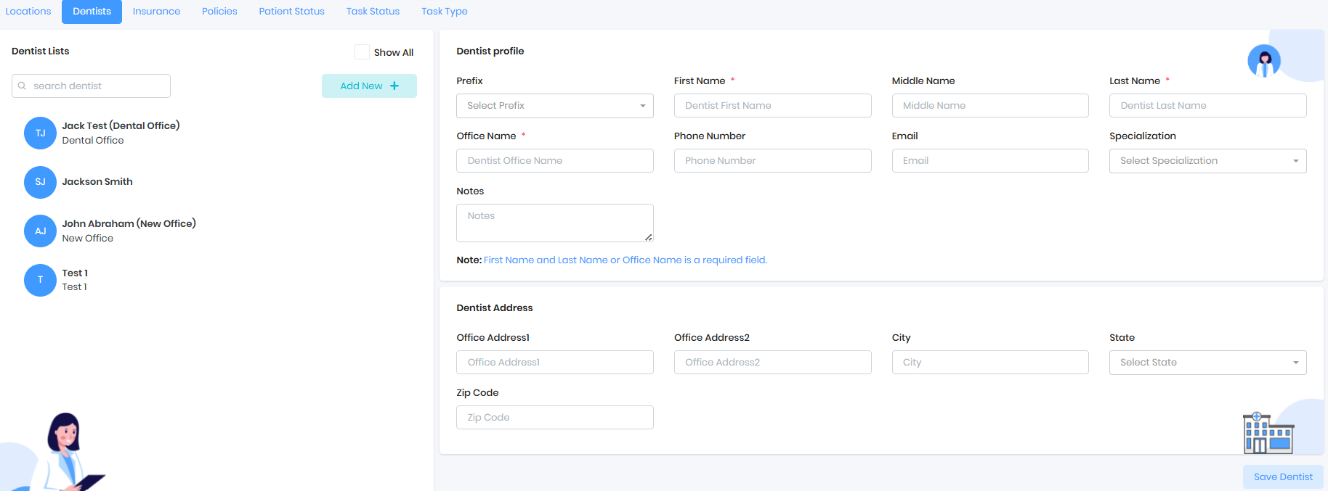Click the Middle Name input

990,106
